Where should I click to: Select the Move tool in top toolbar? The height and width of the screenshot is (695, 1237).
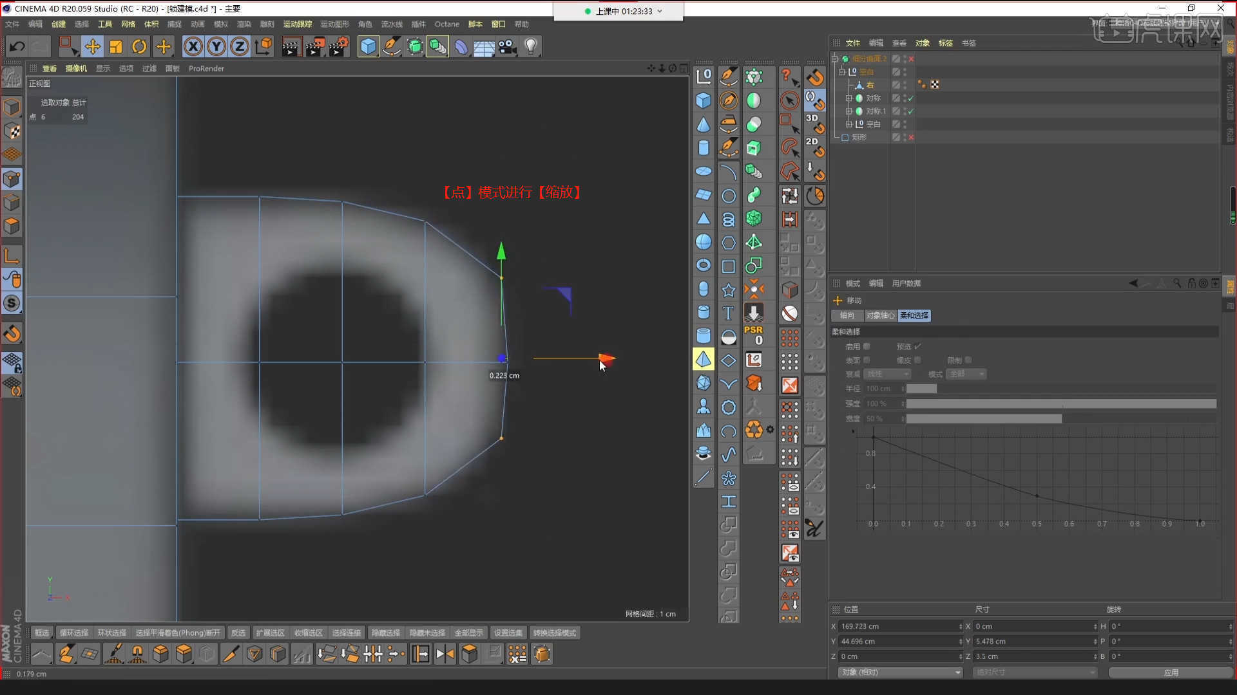coord(92,46)
